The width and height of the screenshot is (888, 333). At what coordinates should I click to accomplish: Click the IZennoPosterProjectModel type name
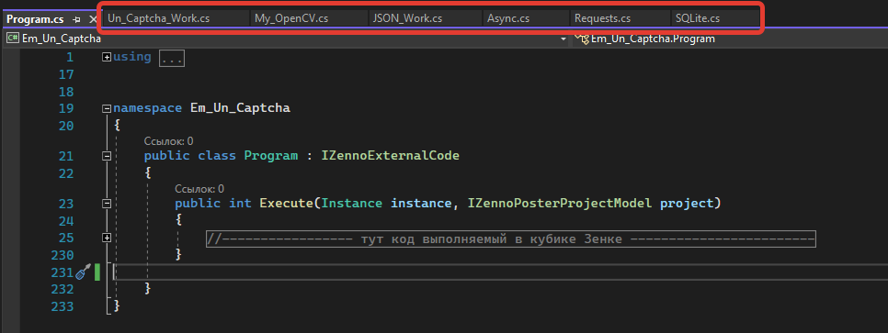pos(560,203)
